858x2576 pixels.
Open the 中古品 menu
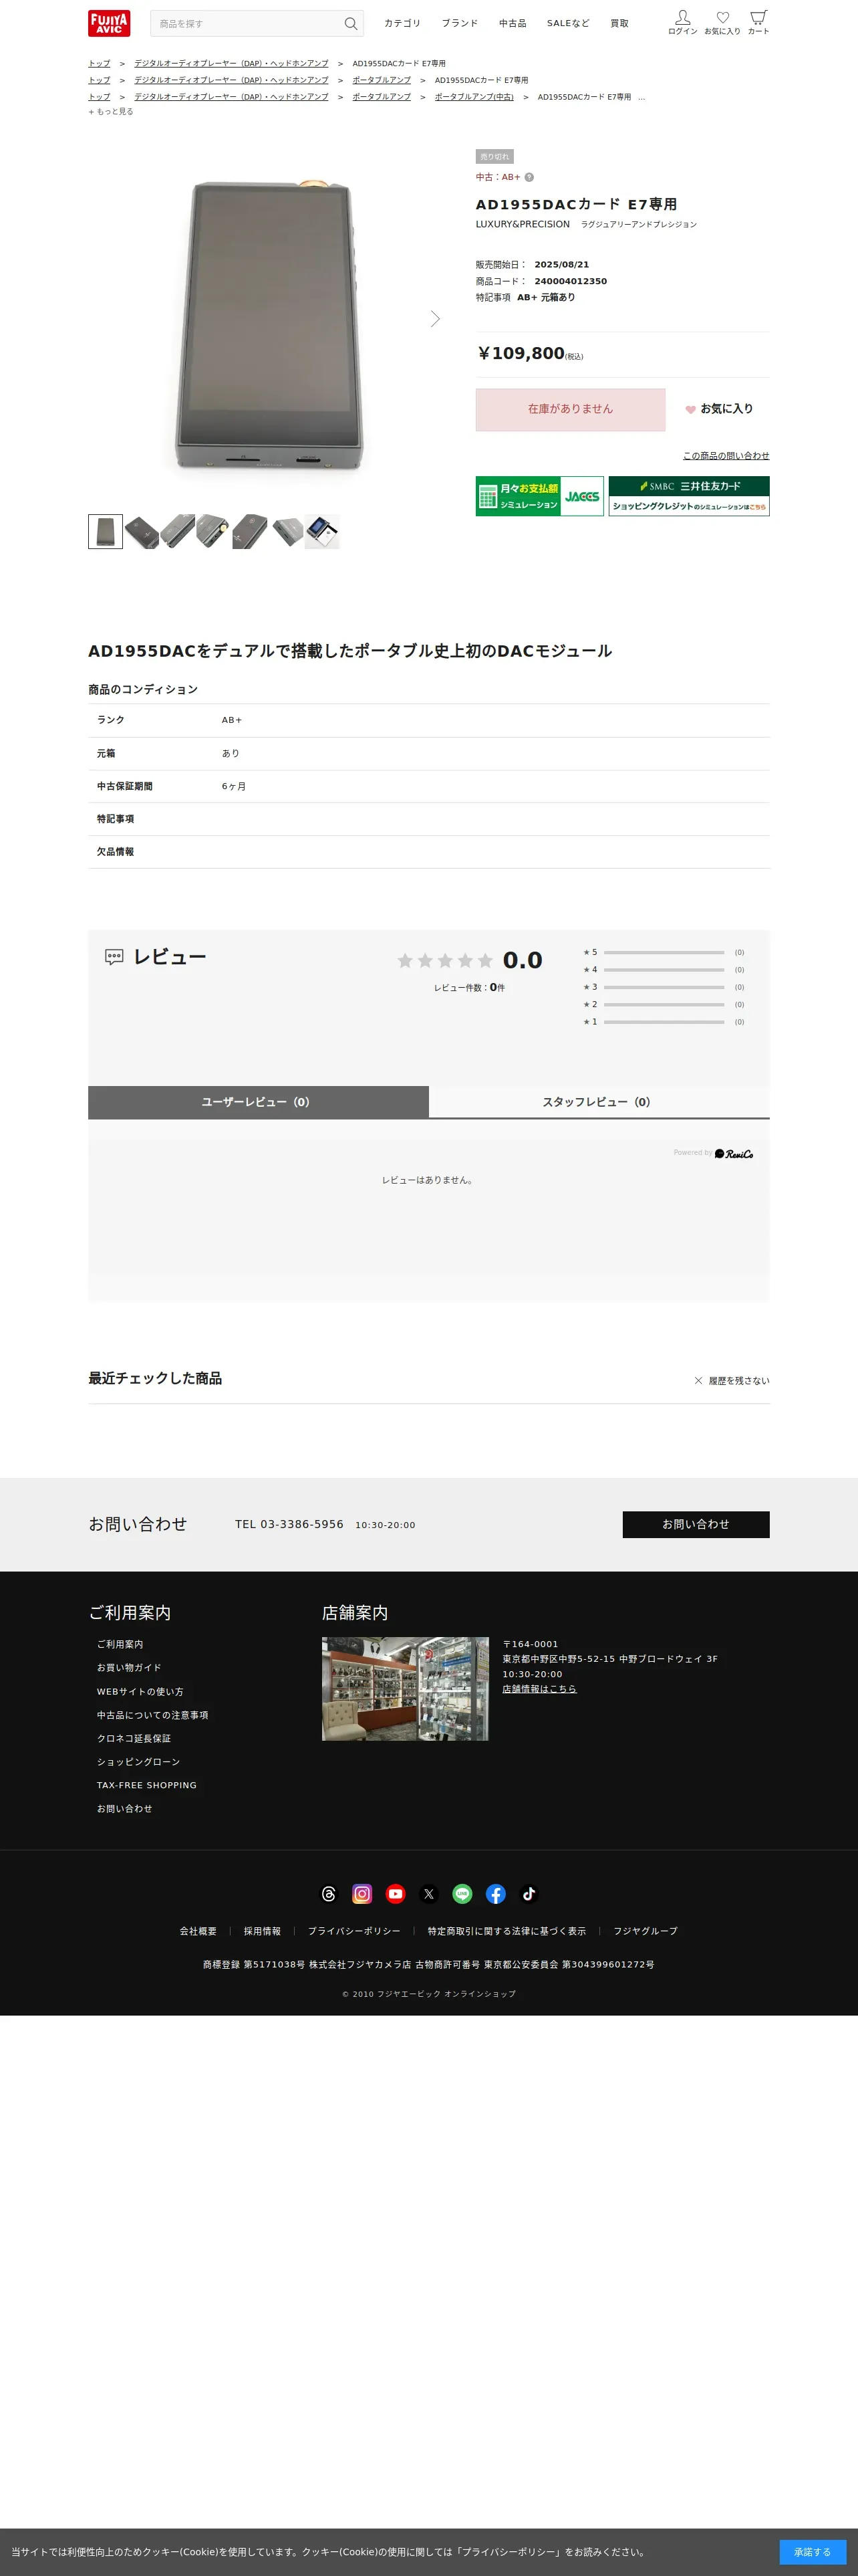[x=513, y=23]
